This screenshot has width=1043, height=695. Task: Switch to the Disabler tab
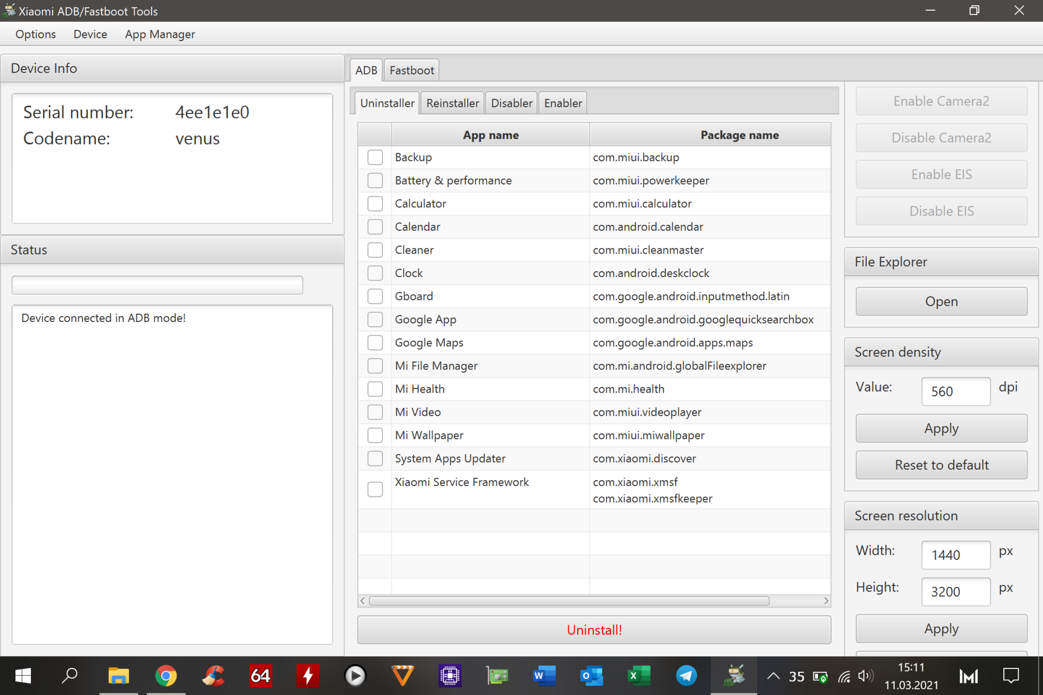click(512, 103)
